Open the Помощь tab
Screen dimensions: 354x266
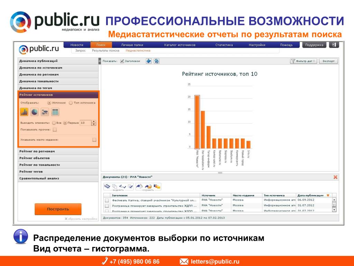coord(286,45)
